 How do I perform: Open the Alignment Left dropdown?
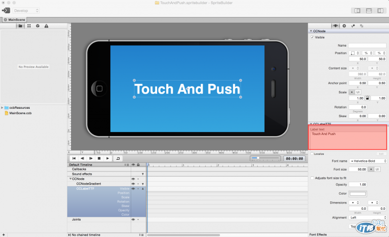[x=368, y=218]
